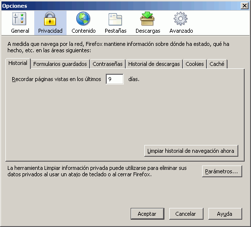Confirm with the Aceptar button
The width and height of the screenshot is (251, 227).
coord(147,214)
